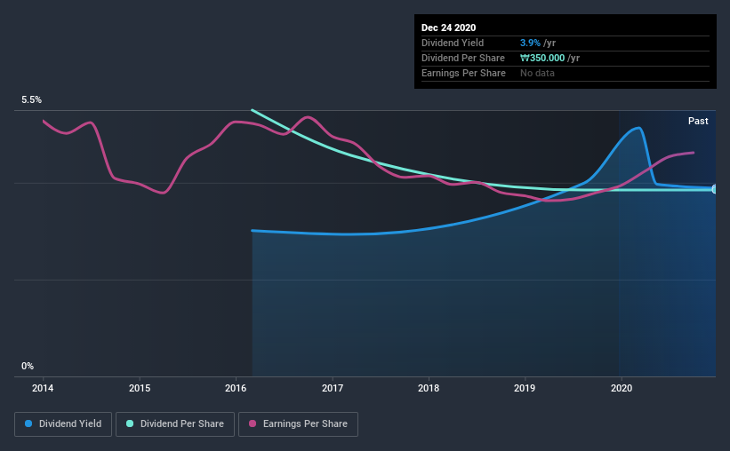Viewport: 730px width, 451px height.
Task: Click the 5.5% y-axis label
Action: pyautogui.click(x=31, y=100)
